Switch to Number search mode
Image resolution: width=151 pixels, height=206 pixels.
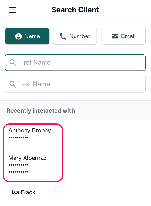[75, 36]
